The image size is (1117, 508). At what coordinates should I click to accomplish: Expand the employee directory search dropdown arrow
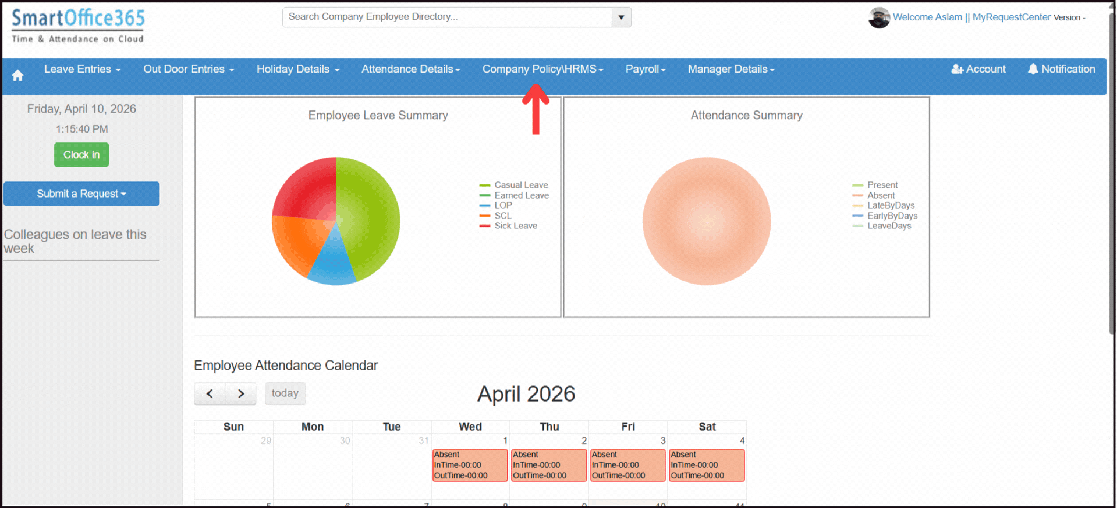click(x=621, y=17)
